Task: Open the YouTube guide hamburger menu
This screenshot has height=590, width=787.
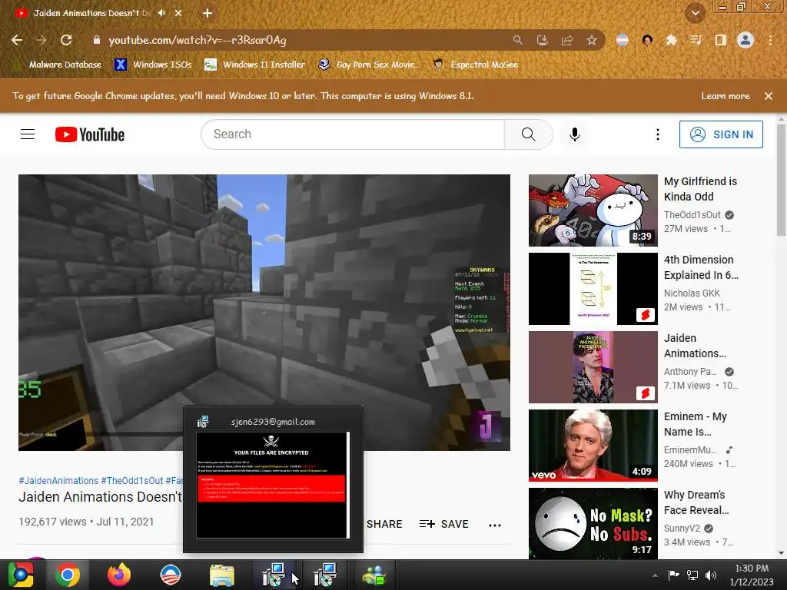Action: coord(28,134)
